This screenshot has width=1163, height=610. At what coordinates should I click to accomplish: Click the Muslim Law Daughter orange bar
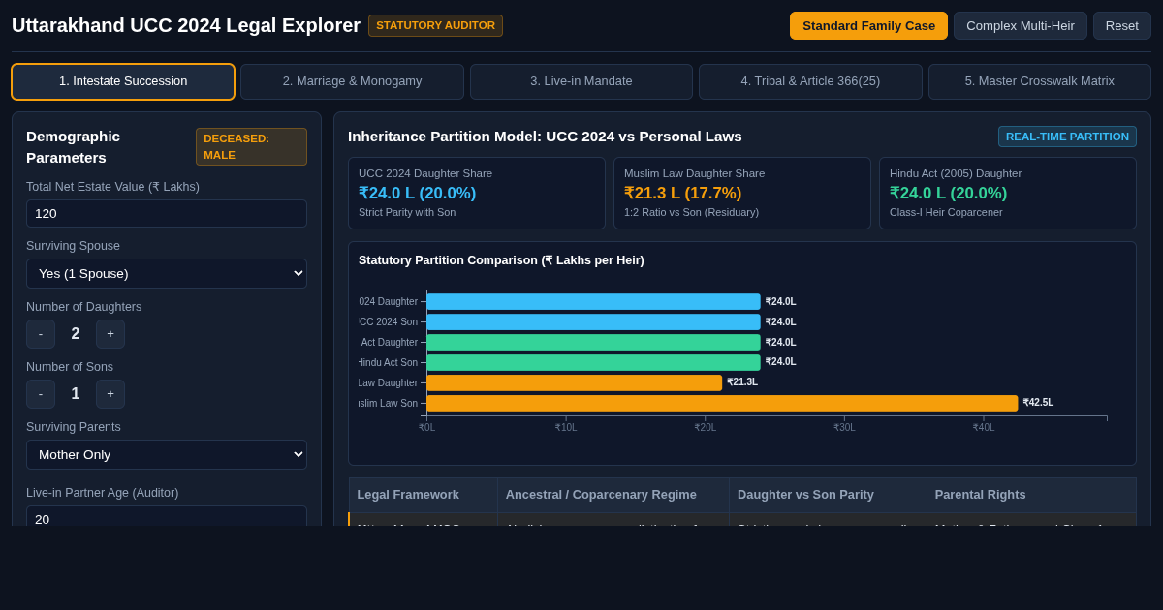[574, 382]
